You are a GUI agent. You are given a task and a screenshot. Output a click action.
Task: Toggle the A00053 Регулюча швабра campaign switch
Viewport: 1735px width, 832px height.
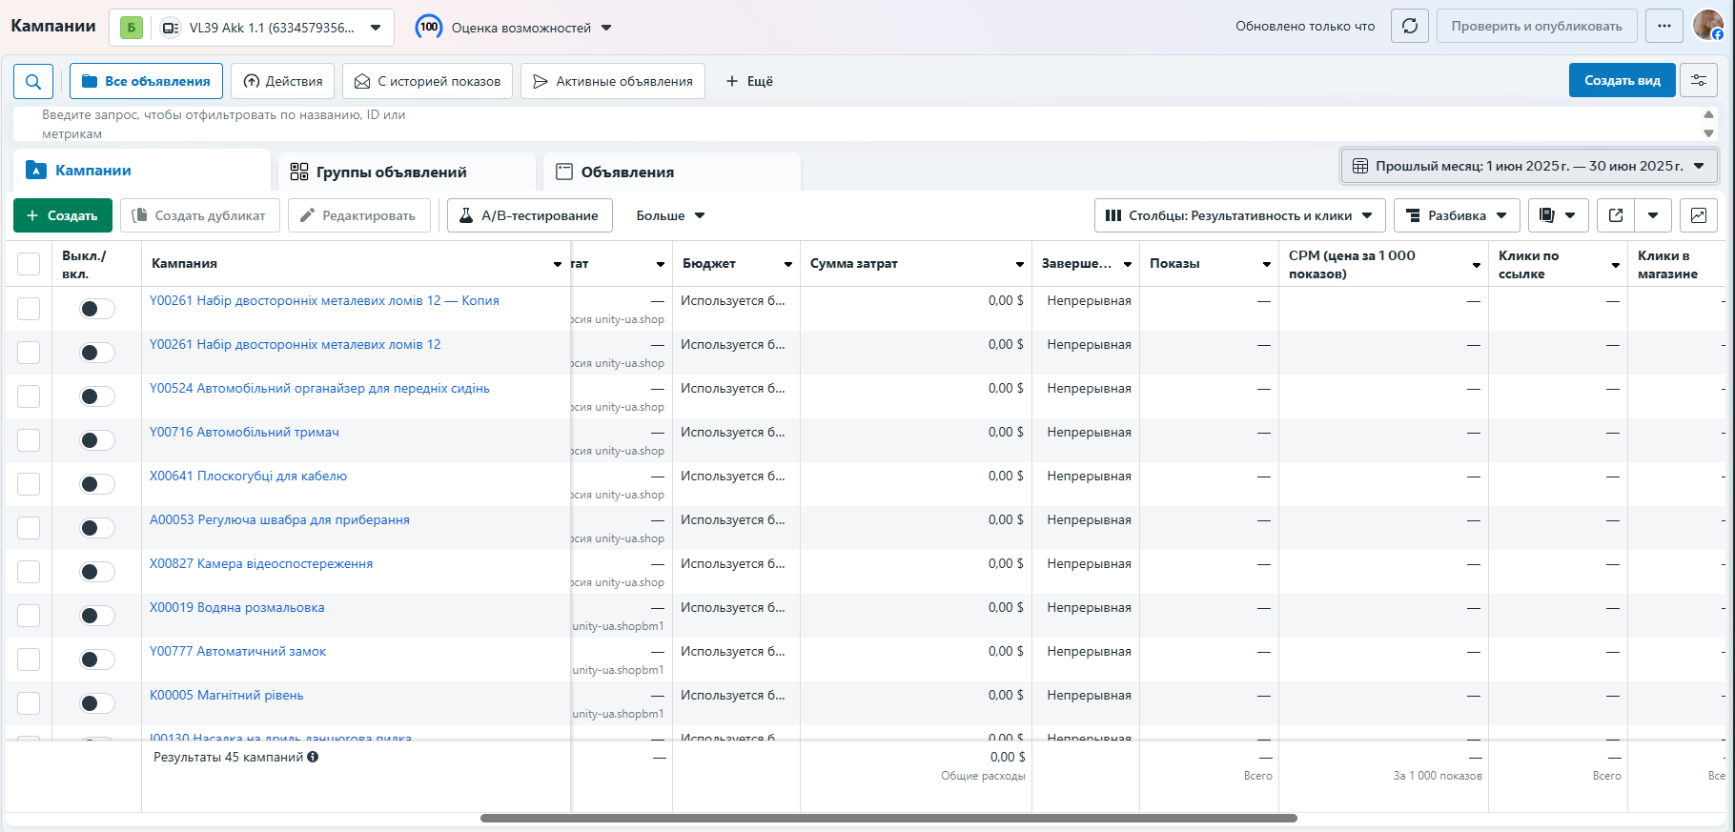tap(96, 528)
